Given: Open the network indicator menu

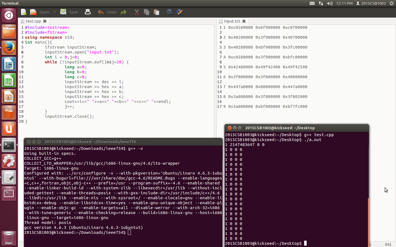Looking at the screenshot, I should (321, 3).
